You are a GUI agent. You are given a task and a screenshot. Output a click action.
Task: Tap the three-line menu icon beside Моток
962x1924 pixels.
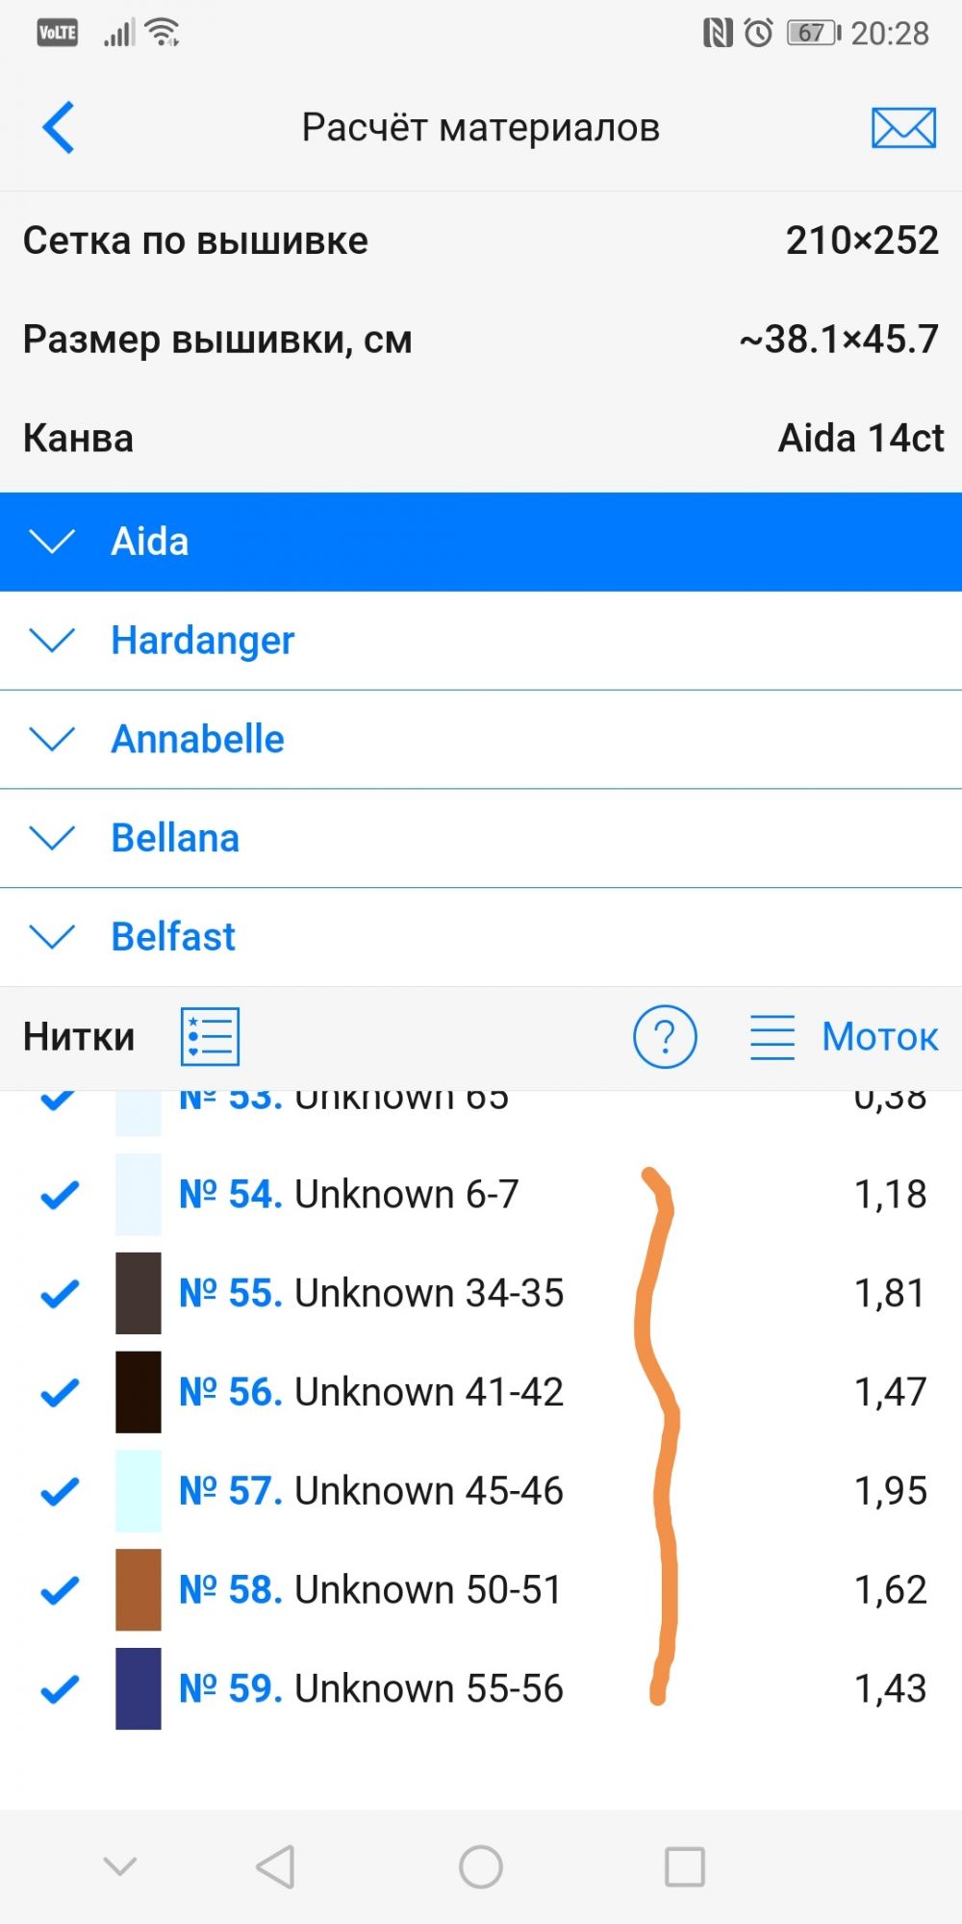[x=772, y=1037]
